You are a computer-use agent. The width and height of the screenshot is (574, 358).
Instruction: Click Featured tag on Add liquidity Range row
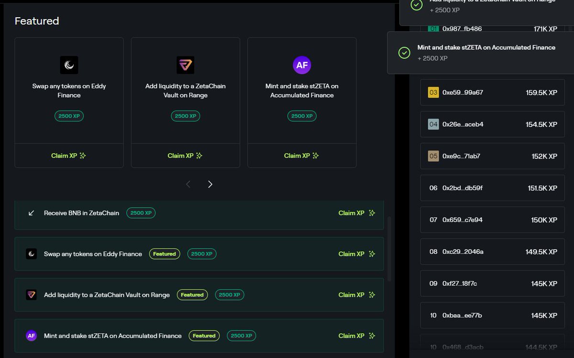click(192, 295)
